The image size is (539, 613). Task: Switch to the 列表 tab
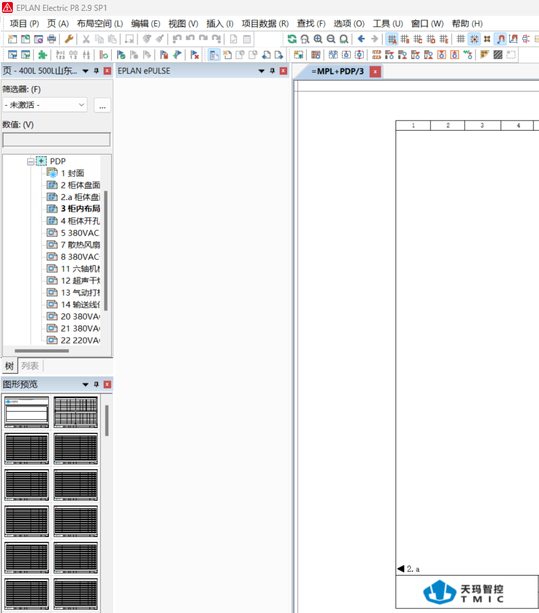click(x=30, y=366)
